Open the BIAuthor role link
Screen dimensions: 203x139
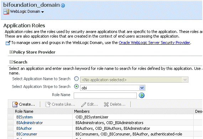click(x=24, y=128)
